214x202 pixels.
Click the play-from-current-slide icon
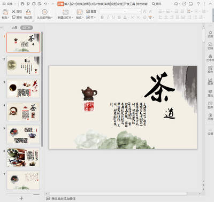[44, 12]
